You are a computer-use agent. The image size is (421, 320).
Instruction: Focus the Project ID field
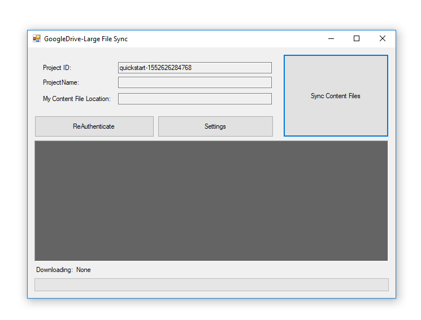(195, 68)
